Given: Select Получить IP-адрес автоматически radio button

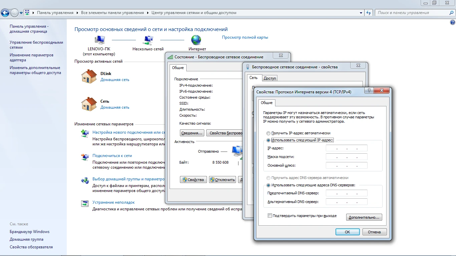Looking at the screenshot, I should pos(268,133).
